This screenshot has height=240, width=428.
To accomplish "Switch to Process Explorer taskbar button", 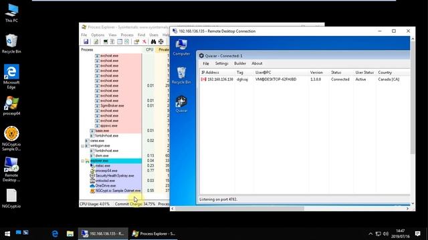I will click(153, 234).
